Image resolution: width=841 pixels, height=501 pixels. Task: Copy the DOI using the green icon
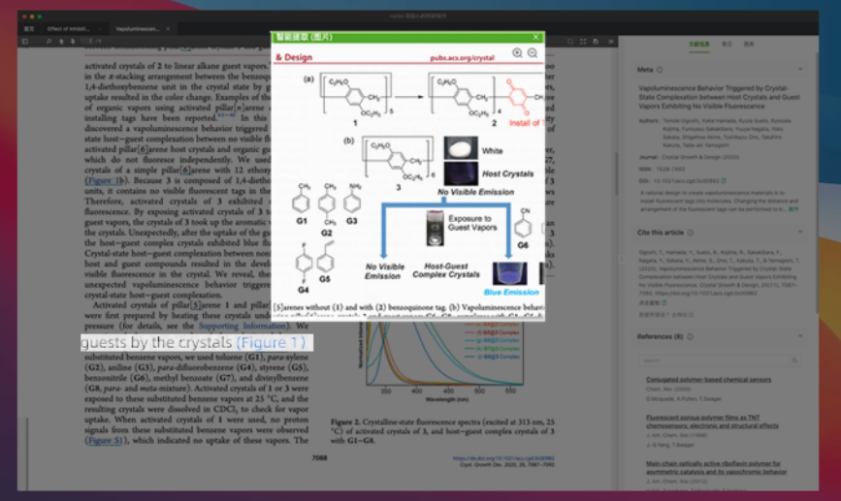[x=724, y=181]
